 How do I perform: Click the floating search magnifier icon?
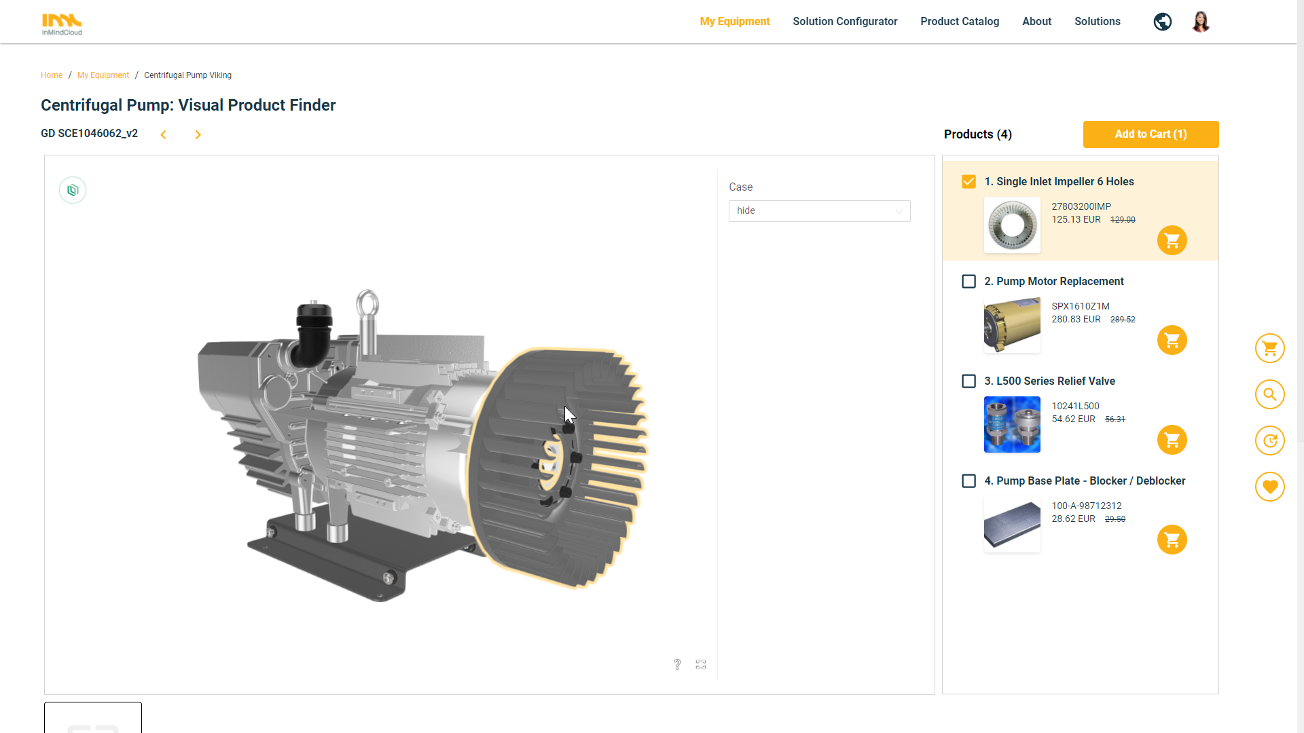1269,394
